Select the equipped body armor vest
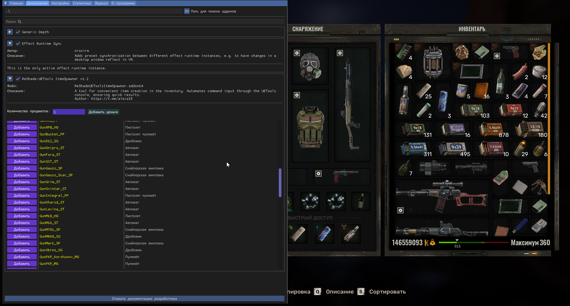Viewport: 570px width, 306px height. point(310,126)
